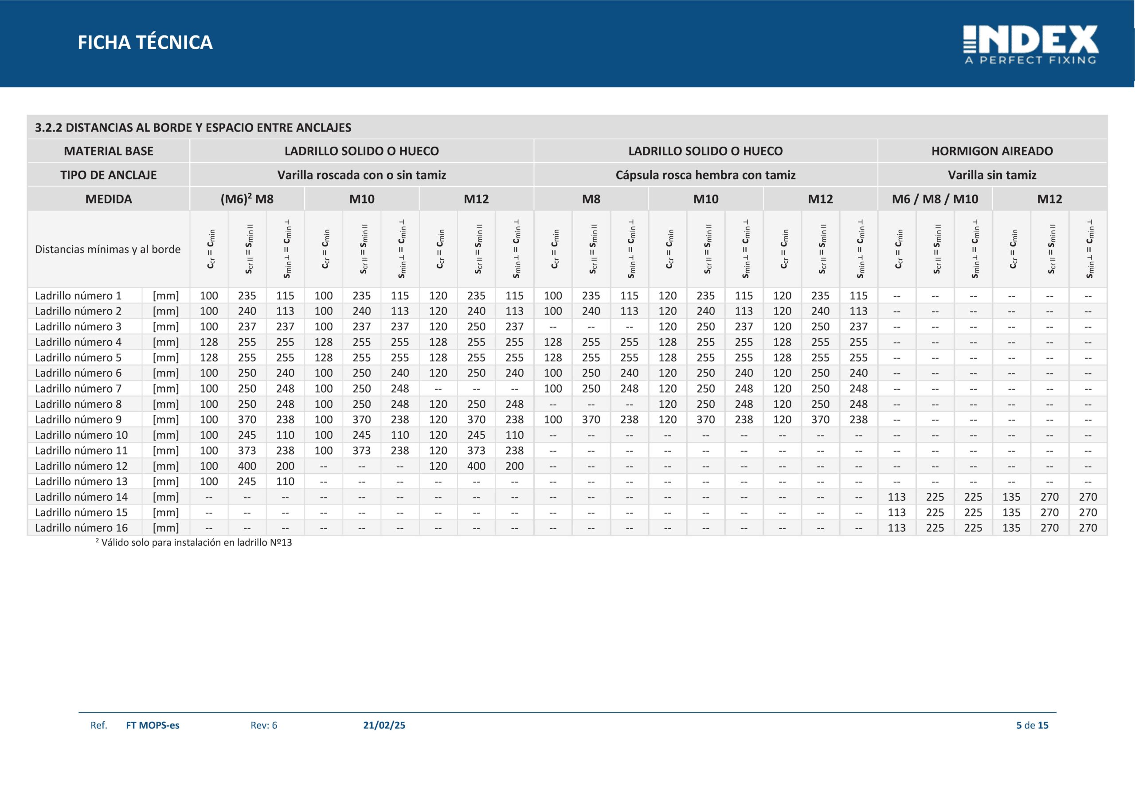1135x802 pixels.
Task: Select the HORMIGON AIREADO column header
Action: [992, 151]
